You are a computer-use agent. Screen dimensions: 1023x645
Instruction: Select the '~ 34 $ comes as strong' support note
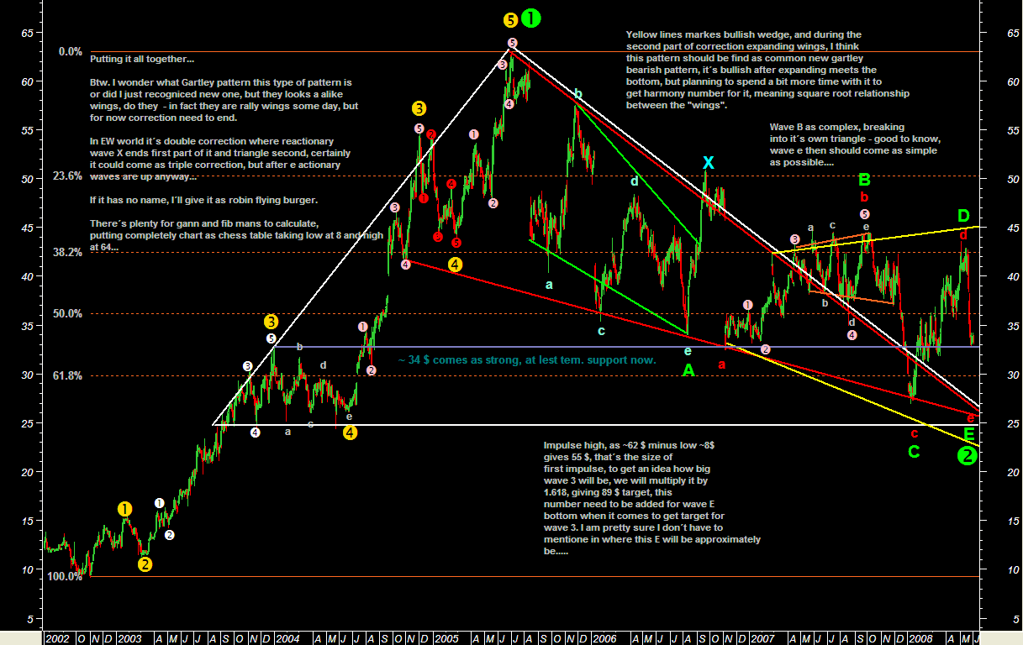pyautogui.click(x=526, y=359)
